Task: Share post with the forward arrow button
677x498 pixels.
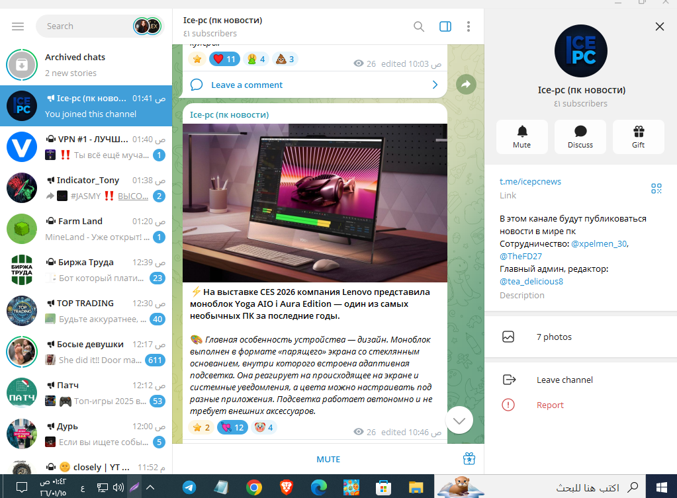Action: pos(467,84)
